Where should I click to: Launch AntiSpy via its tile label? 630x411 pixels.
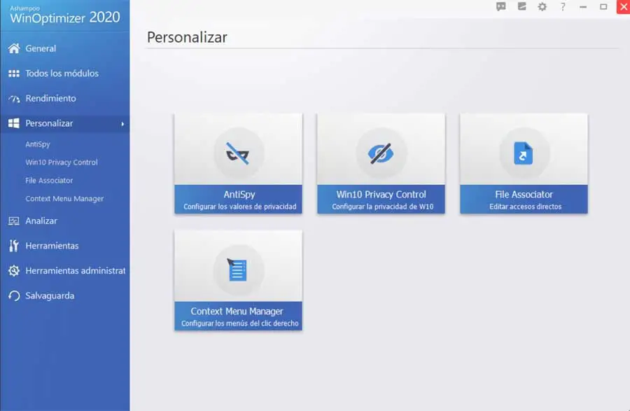point(239,195)
